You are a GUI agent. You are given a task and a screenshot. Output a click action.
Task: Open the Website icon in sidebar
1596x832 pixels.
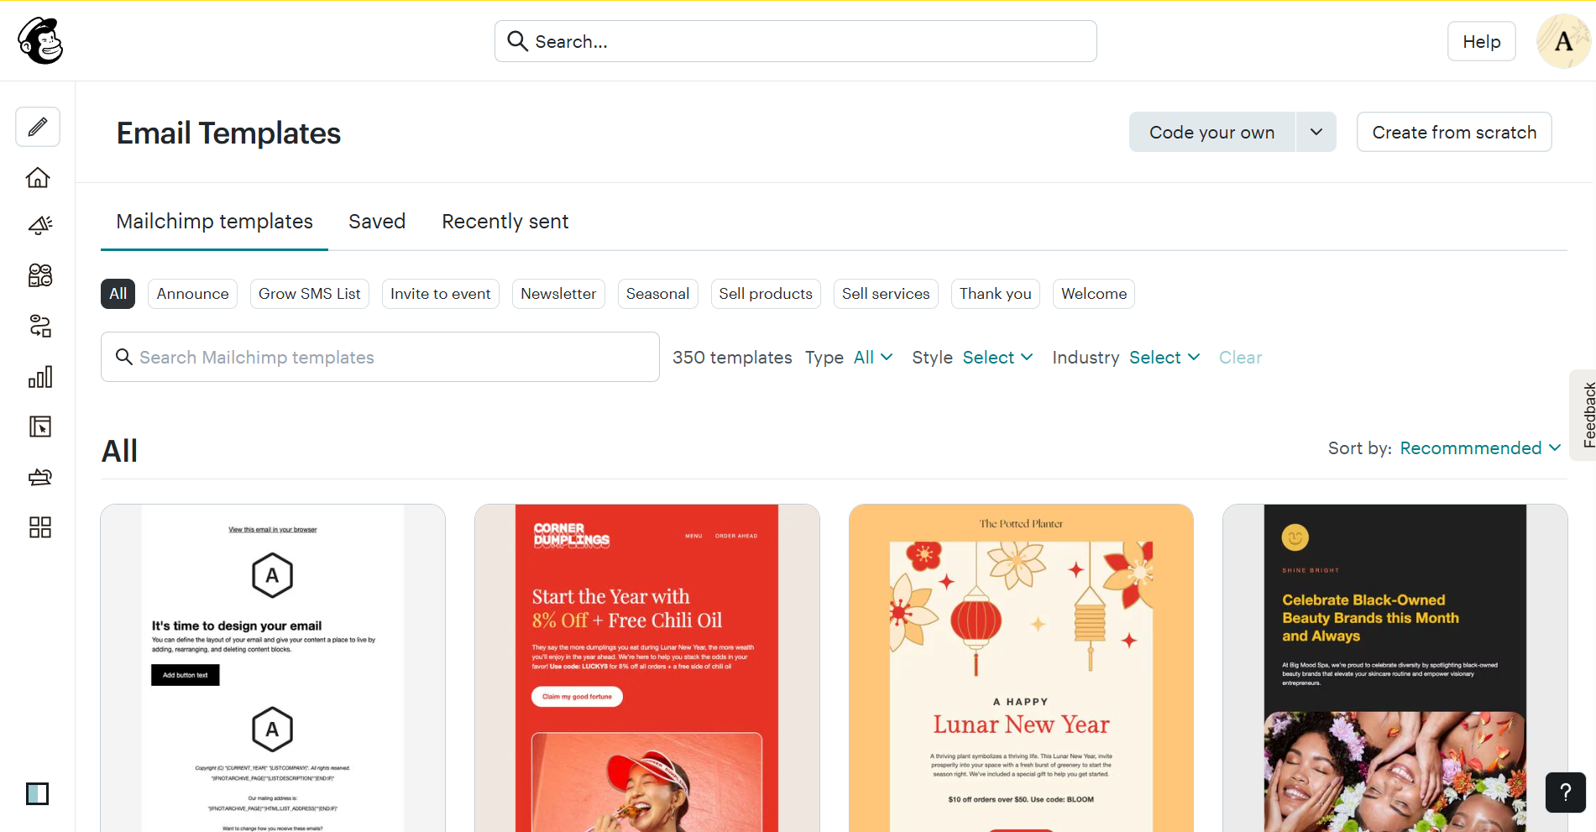click(39, 426)
